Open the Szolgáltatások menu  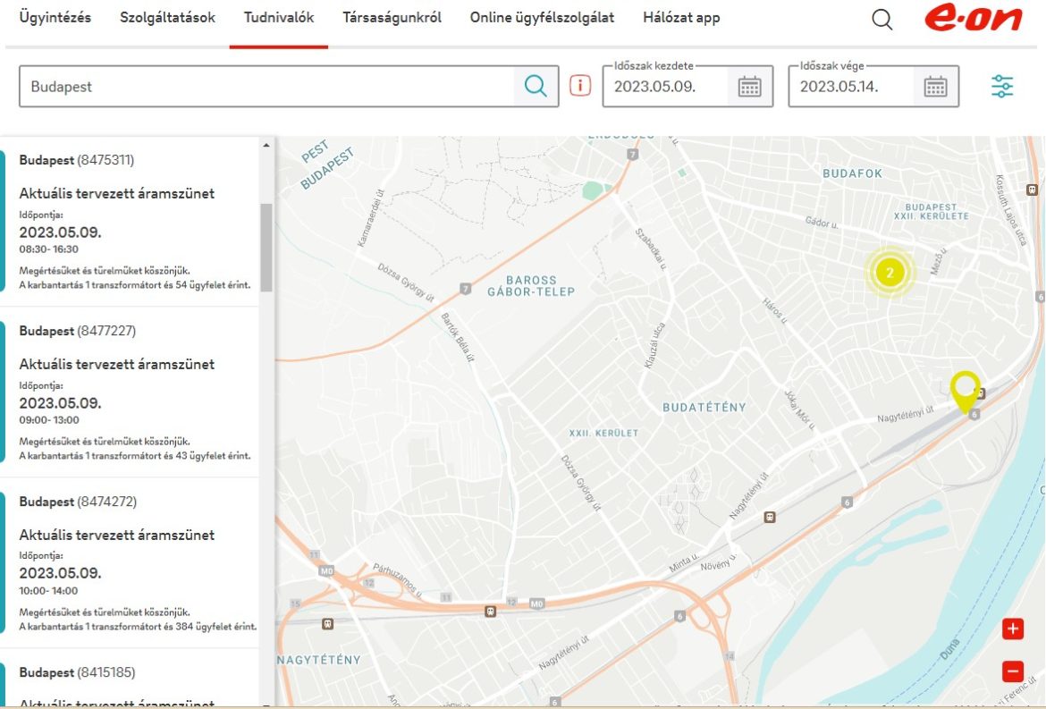click(x=167, y=18)
